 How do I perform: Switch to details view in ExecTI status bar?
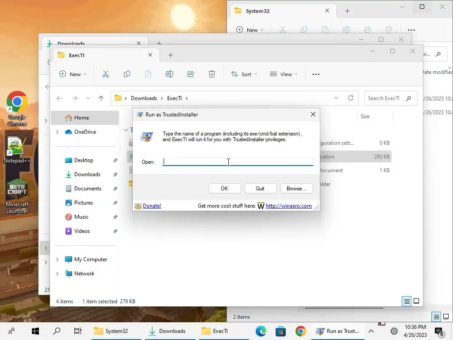pos(407,301)
